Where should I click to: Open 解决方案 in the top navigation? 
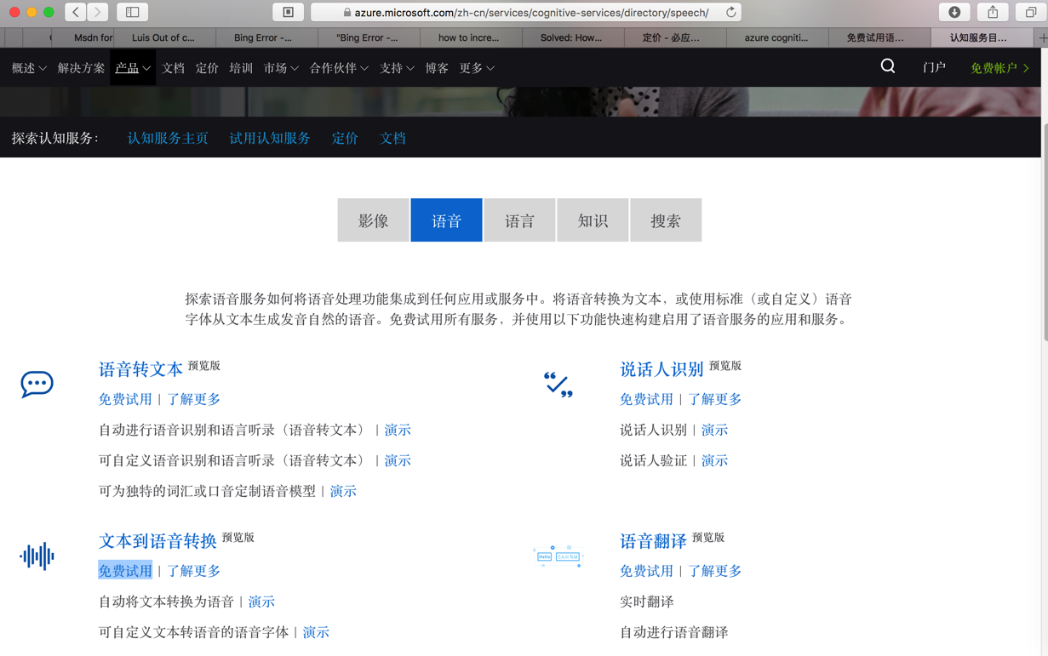click(x=81, y=68)
